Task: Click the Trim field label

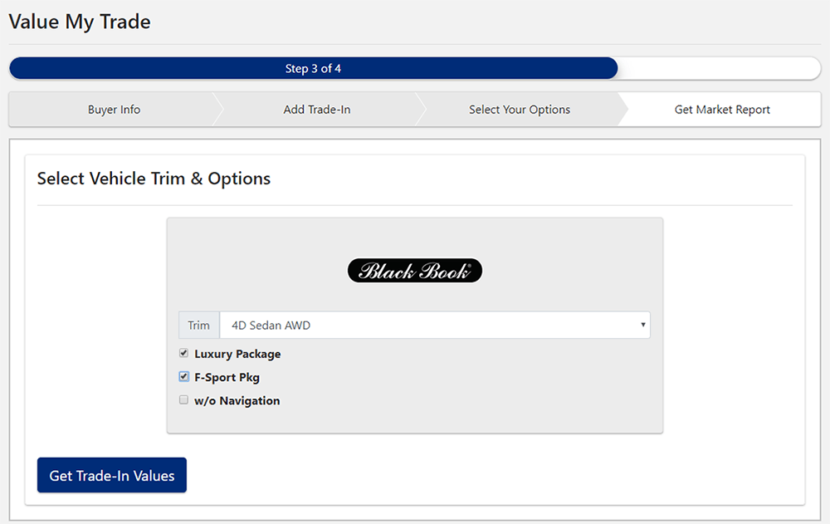Action: tap(198, 325)
